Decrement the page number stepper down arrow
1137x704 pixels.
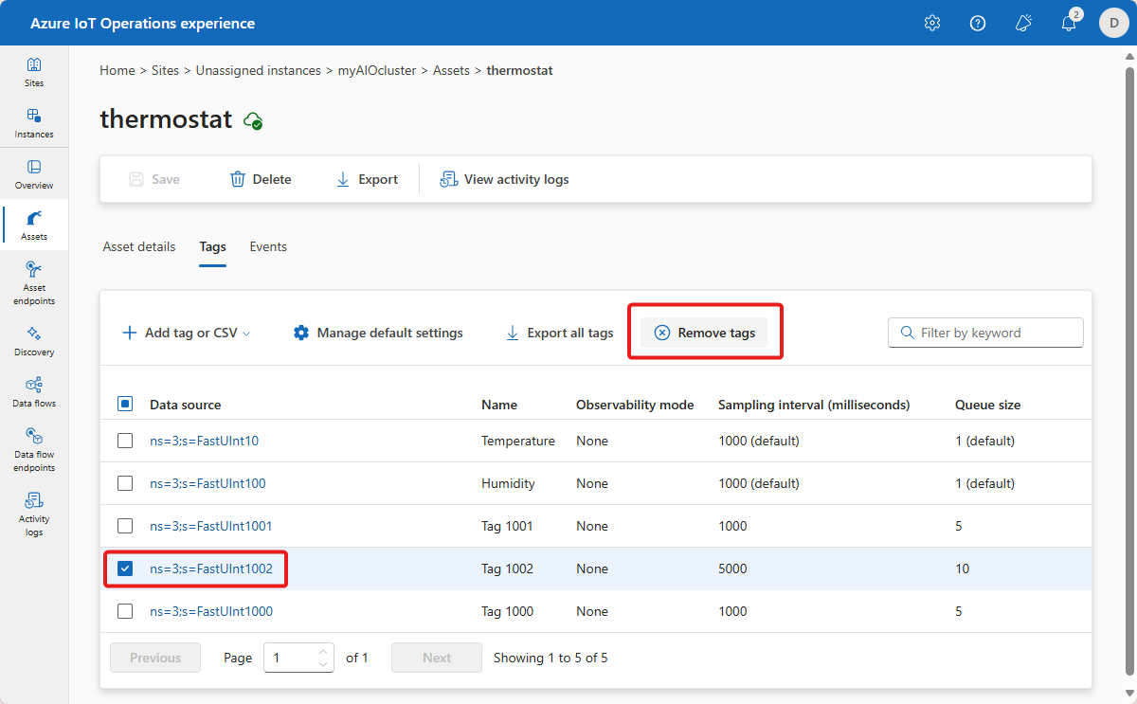click(x=324, y=664)
